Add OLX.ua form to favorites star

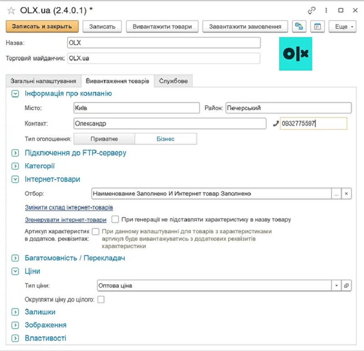click(11, 10)
